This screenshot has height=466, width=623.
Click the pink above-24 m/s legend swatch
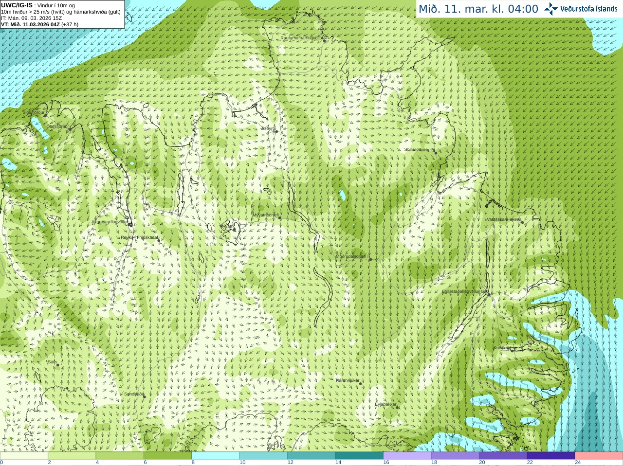click(599, 456)
